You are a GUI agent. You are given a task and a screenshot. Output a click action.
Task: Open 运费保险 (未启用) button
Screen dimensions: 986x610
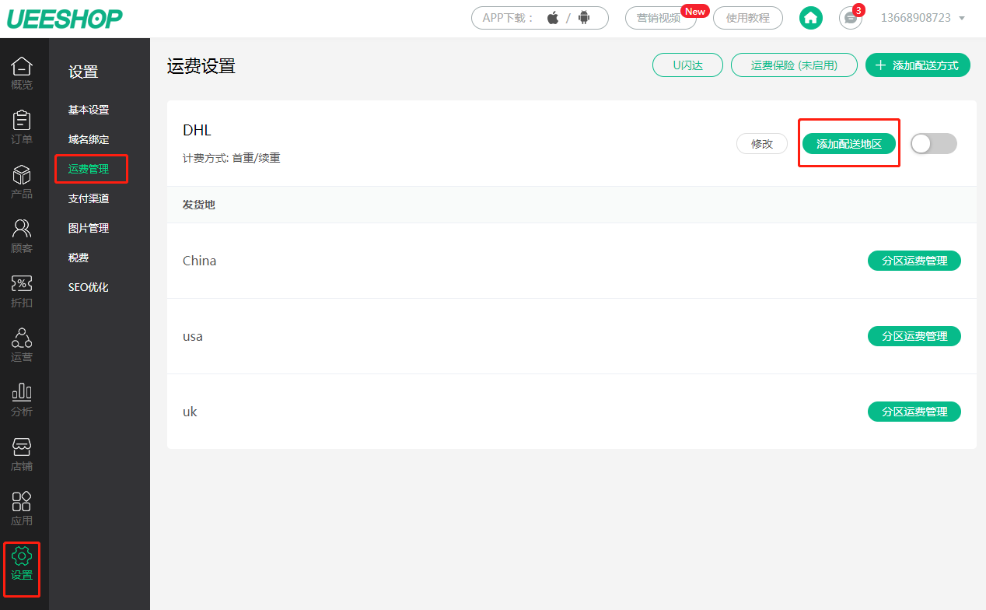(794, 65)
